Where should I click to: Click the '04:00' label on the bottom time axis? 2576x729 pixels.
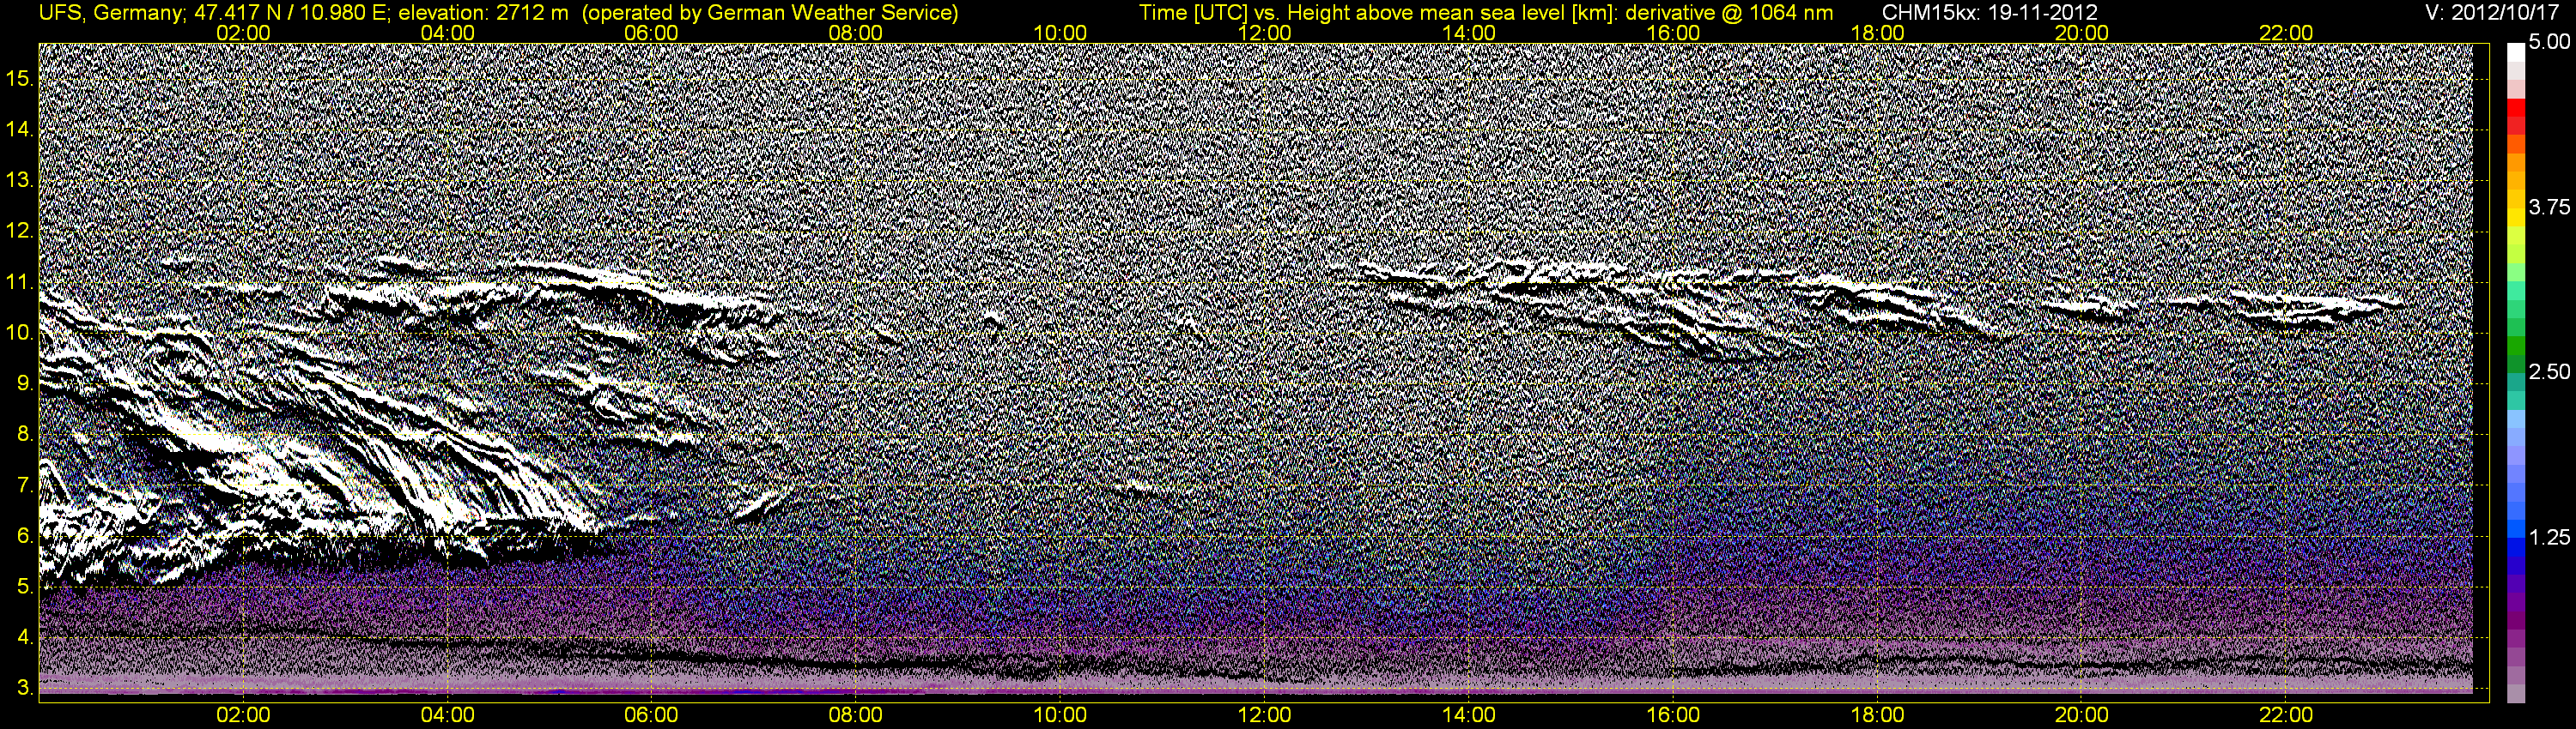[447, 715]
